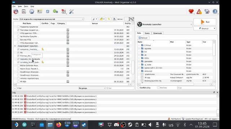
Task: Click the mod list horizontal scrollbar
Action: (73, 85)
